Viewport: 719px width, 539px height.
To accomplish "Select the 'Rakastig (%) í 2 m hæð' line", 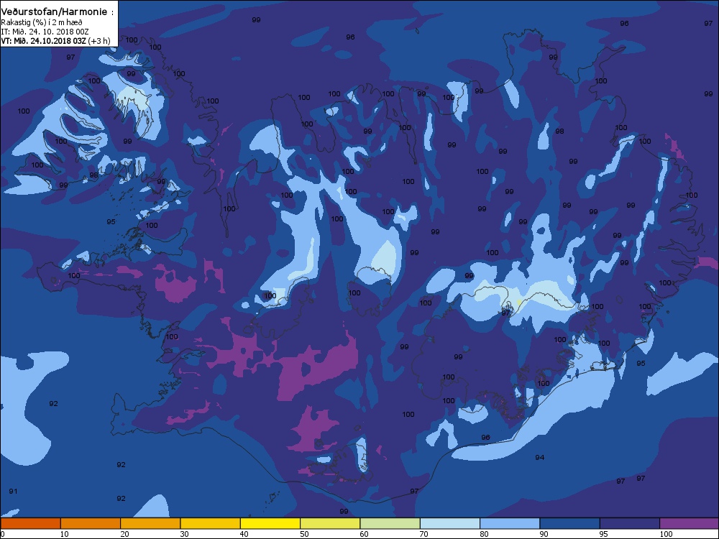I will click(x=42, y=22).
